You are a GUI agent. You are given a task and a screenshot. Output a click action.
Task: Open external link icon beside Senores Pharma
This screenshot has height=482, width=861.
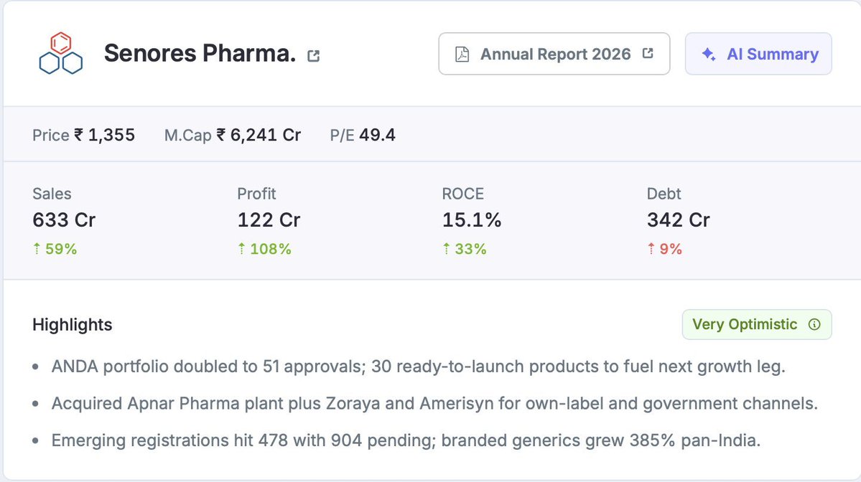pyautogui.click(x=314, y=55)
